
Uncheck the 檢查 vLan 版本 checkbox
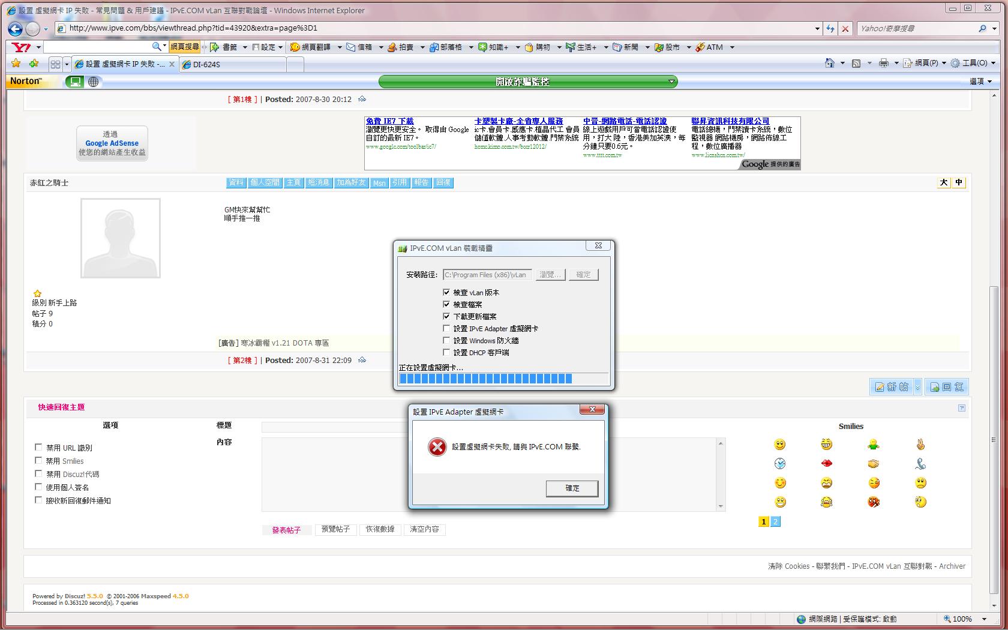coord(446,292)
